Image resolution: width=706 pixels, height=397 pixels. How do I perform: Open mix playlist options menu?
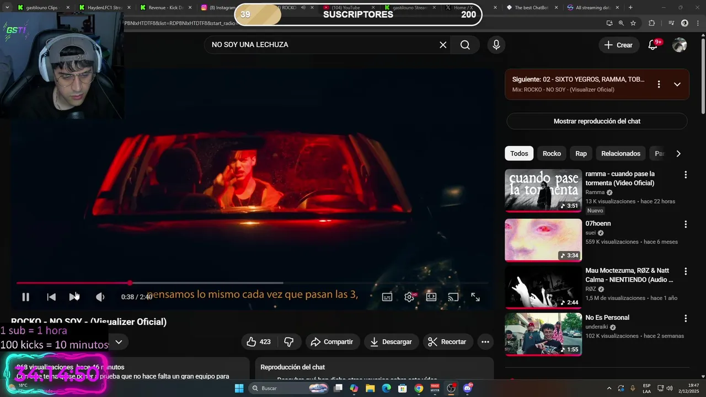(659, 84)
